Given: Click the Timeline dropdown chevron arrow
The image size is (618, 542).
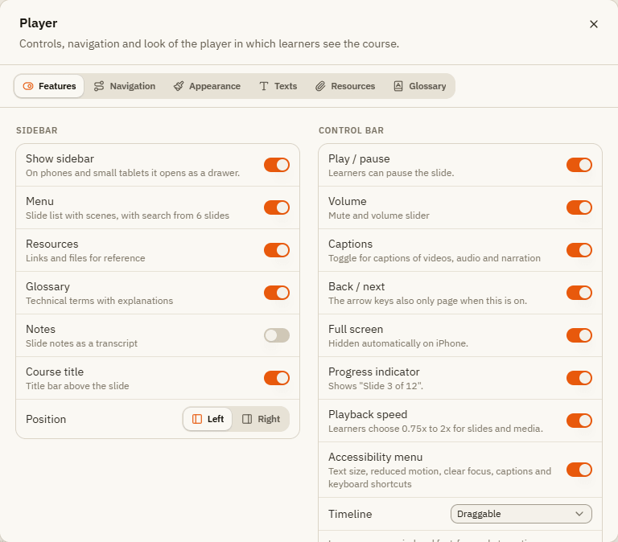Looking at the screenshot, I should 579,514.
